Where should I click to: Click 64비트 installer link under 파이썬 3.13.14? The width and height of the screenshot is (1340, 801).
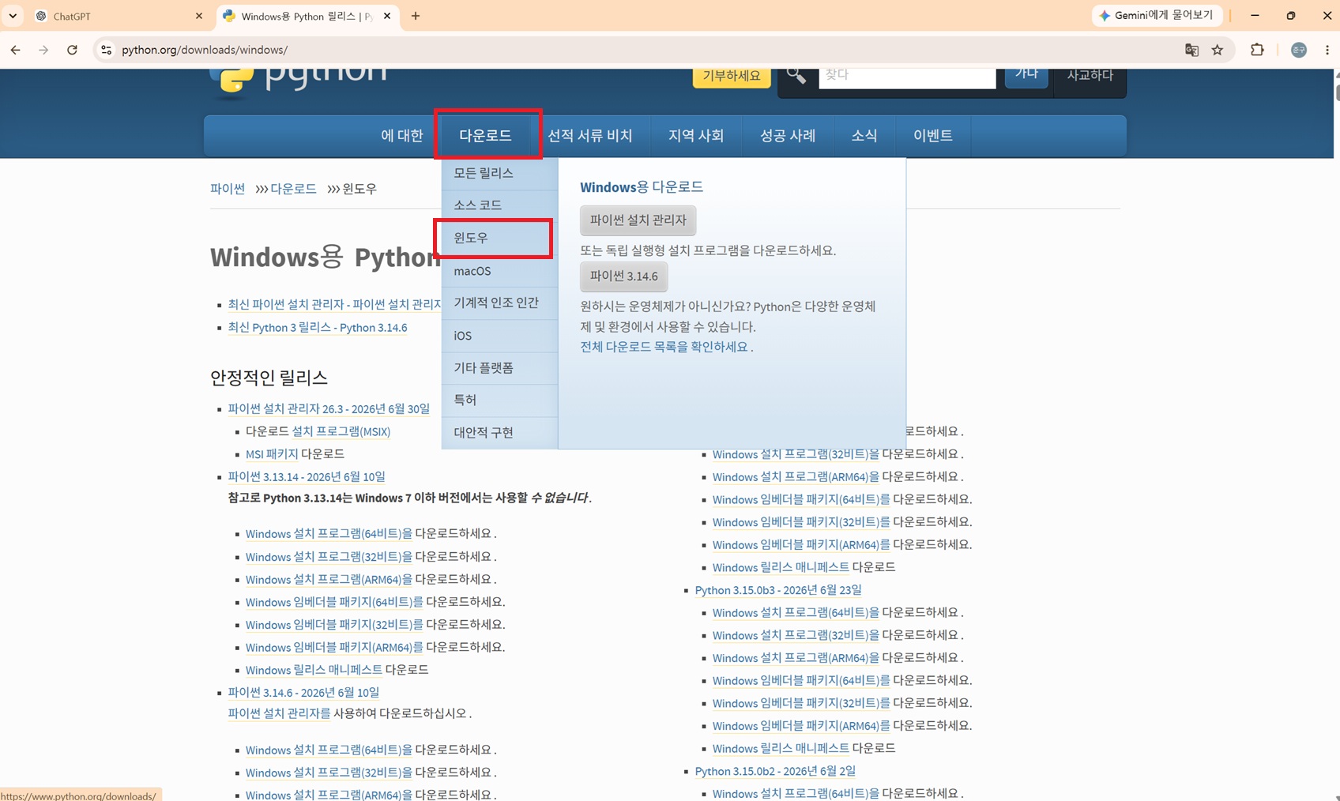pos(329,534)
